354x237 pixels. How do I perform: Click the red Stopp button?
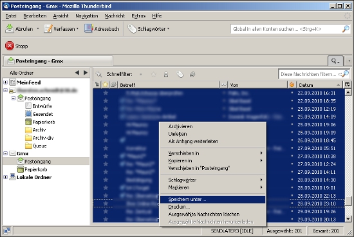click(16, 46)
